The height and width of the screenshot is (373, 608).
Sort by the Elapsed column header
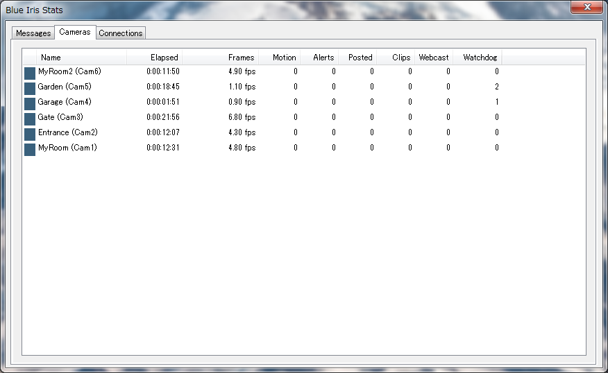154,58
